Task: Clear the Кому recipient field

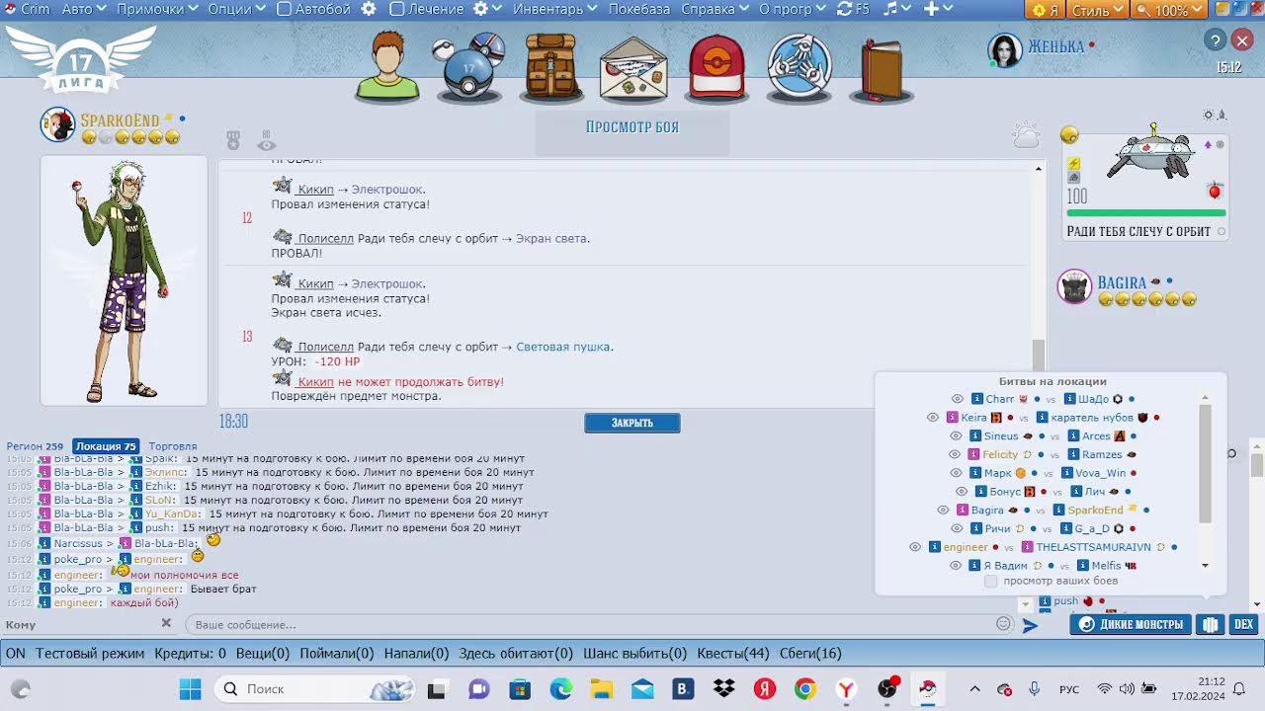Action: coord(166,623)
